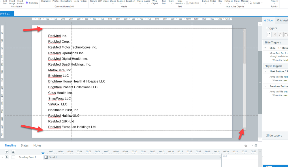This screenshot has width=288, height=167.
Task: Paste trigger using the clipboard icon
Action: coord(286,34)
